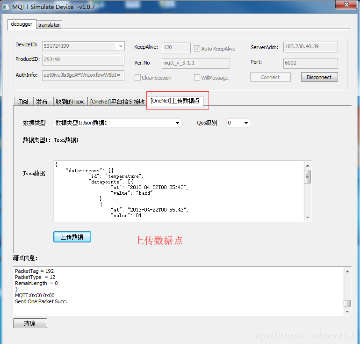Expand the Qos级别 dropdown
360x344 pixels.
[x=246, y=123]
